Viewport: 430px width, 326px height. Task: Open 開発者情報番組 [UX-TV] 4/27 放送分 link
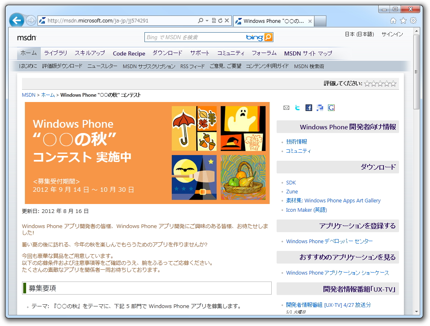pyautogui.click(x=328, y=305)
